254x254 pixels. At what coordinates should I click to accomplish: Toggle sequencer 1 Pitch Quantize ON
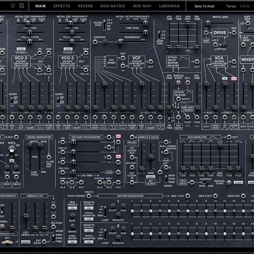click(89, 219)
